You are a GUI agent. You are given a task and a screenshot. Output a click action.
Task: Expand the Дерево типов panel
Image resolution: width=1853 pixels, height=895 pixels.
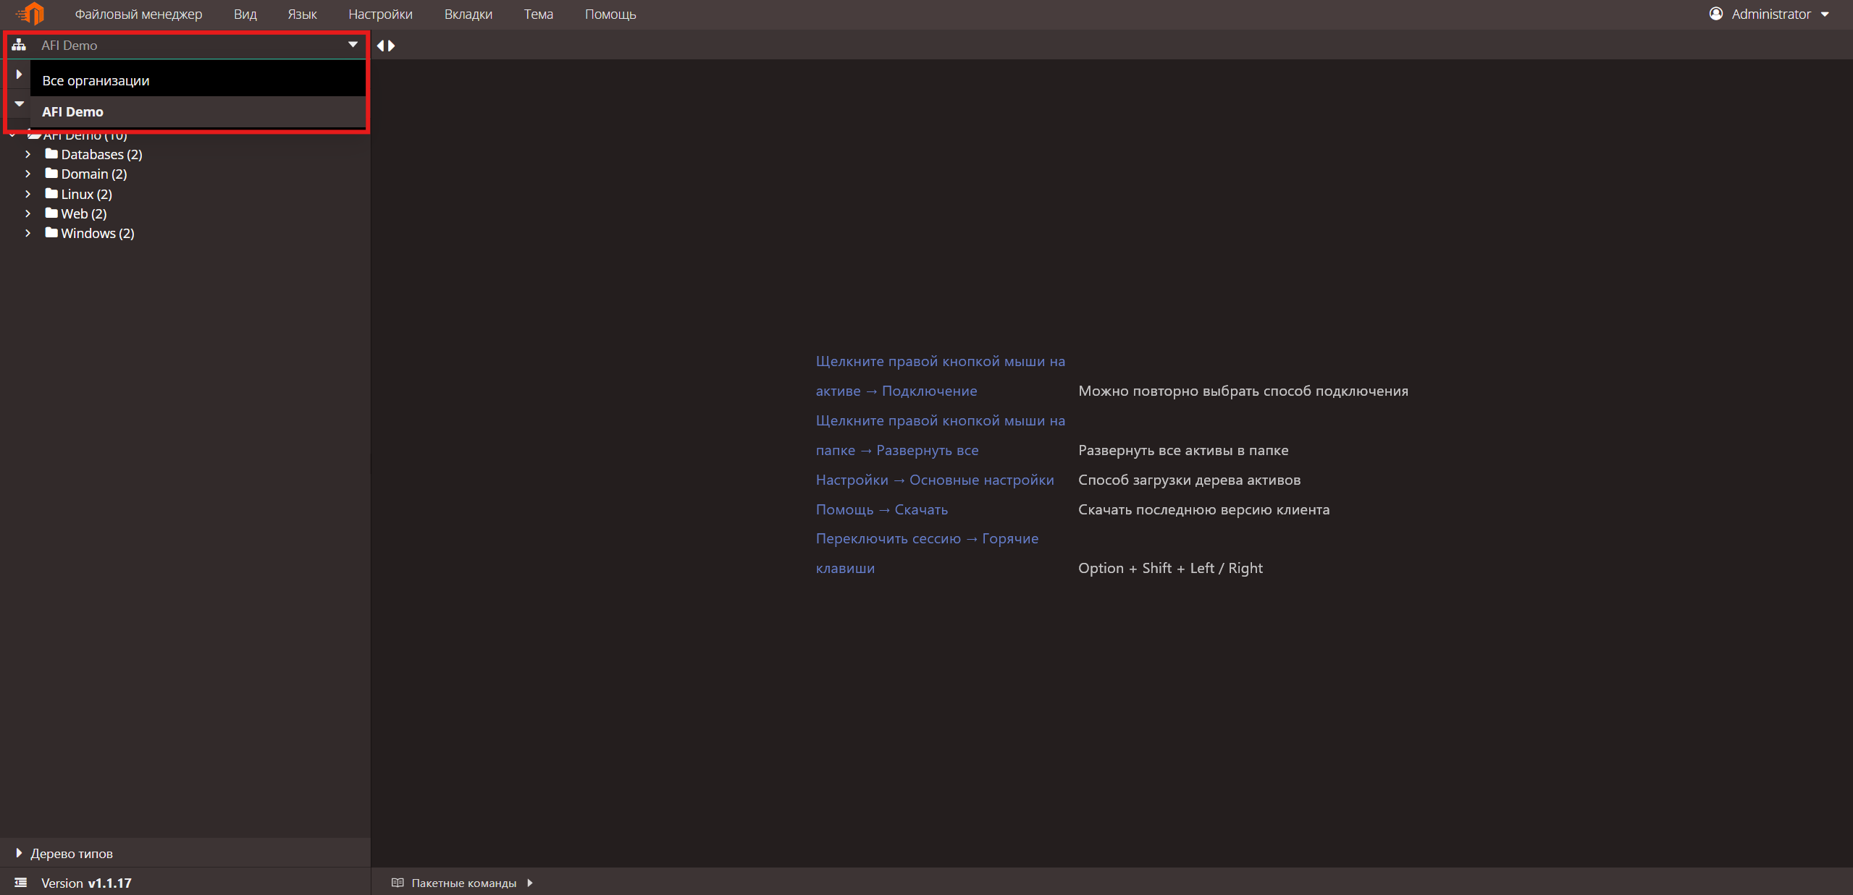tap(19, 853)
